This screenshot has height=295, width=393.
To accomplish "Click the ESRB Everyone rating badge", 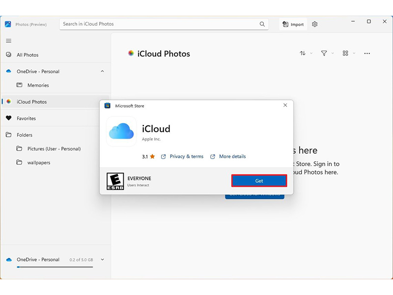I will 115,181.
